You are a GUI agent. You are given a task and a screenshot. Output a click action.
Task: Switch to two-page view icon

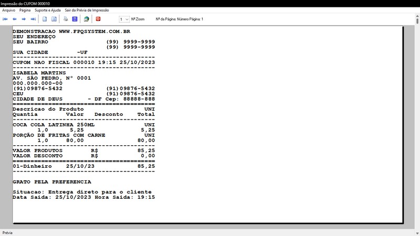[x=54, y=19]
